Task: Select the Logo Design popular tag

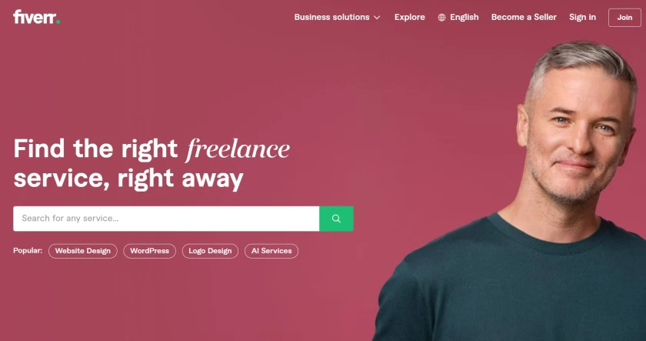Action: (210, 251)
